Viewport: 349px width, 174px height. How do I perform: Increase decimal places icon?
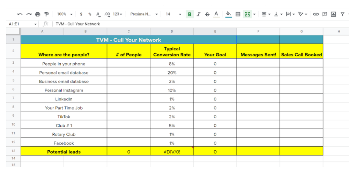[107, 14]
